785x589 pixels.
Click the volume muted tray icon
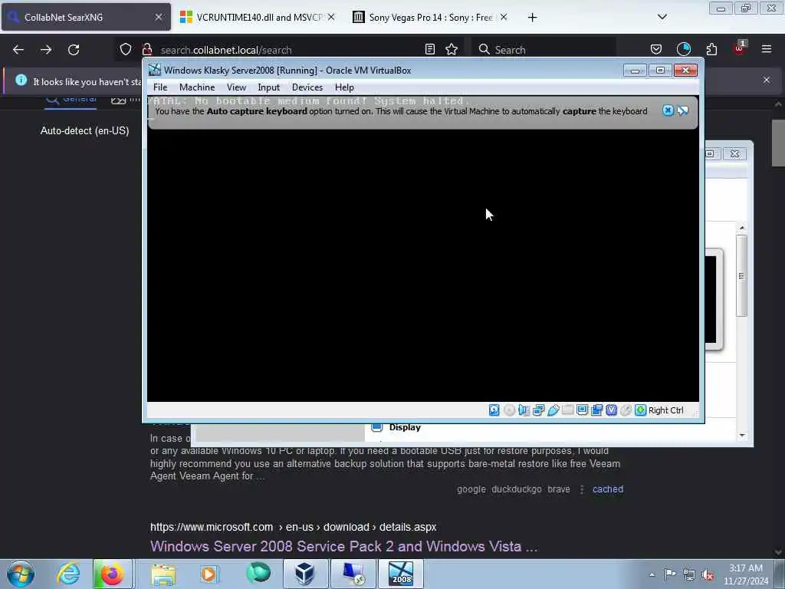coord(708,575)
